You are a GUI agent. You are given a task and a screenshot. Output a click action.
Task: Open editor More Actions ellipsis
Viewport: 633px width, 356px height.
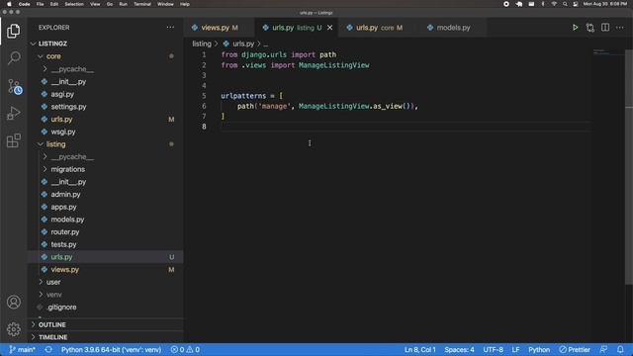(x=620, y=28)
